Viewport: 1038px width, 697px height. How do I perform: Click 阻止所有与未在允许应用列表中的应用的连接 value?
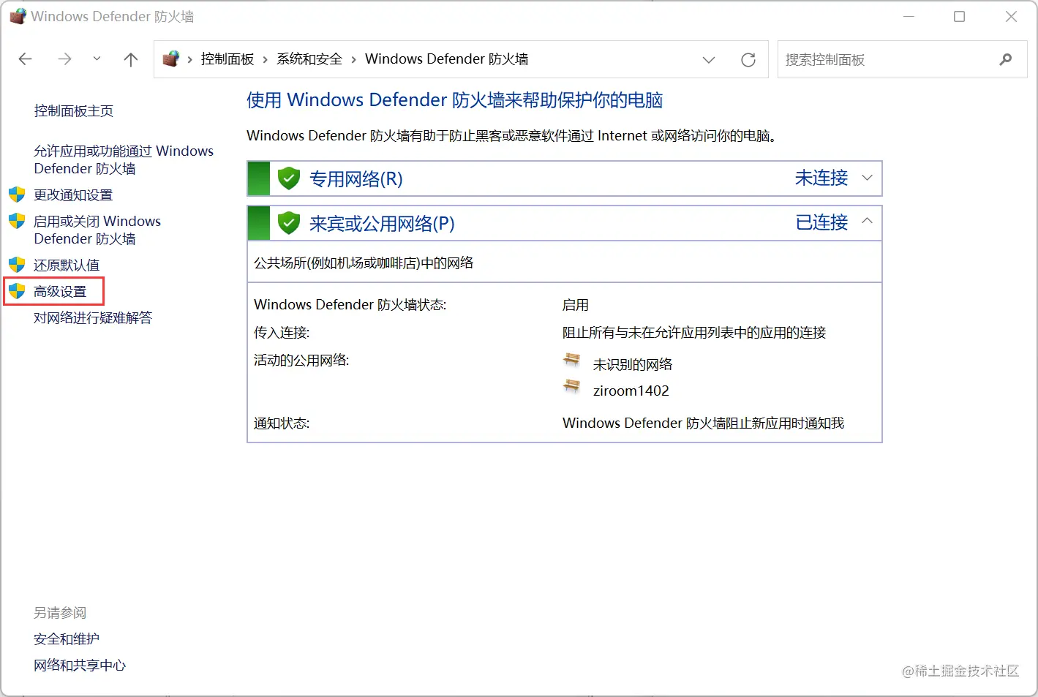[x=694, y=333]
